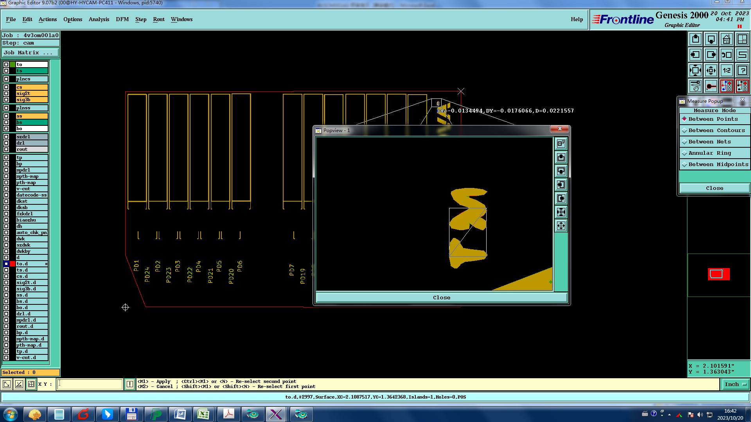The height and width of the screenshot is (422, 751).
Task: Select Annular Ring measure mode
Action: pyautogui.click(x=710, y=153)
